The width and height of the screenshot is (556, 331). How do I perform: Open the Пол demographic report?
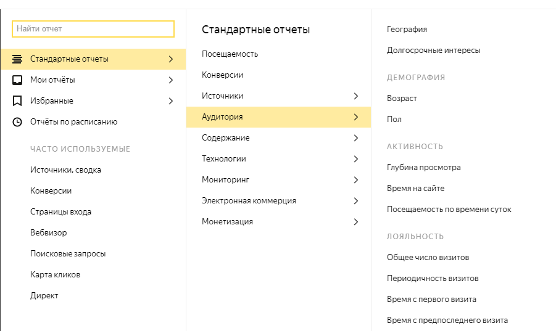click(x=394, y=120)
